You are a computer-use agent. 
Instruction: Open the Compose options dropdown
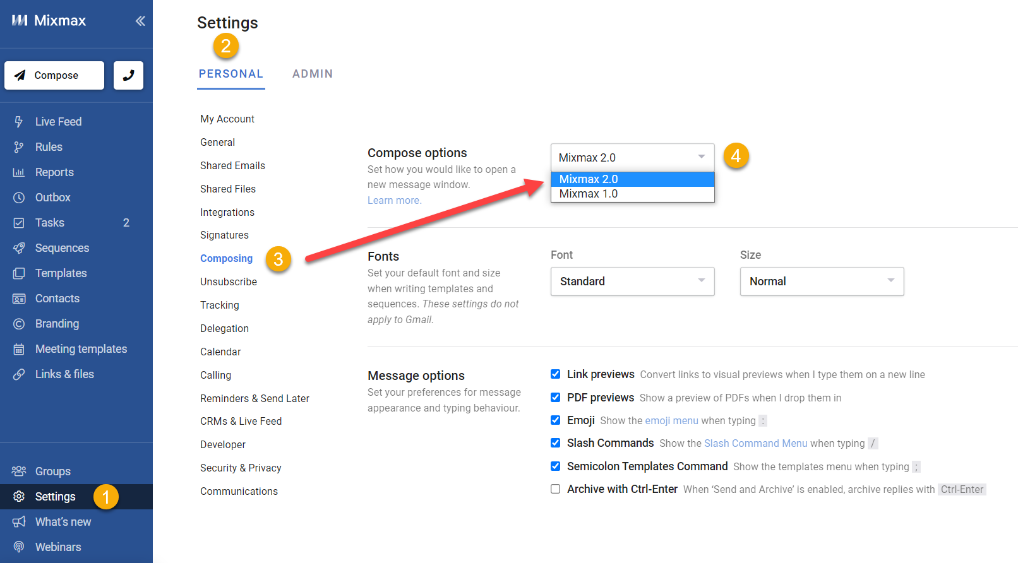point(633,157)
